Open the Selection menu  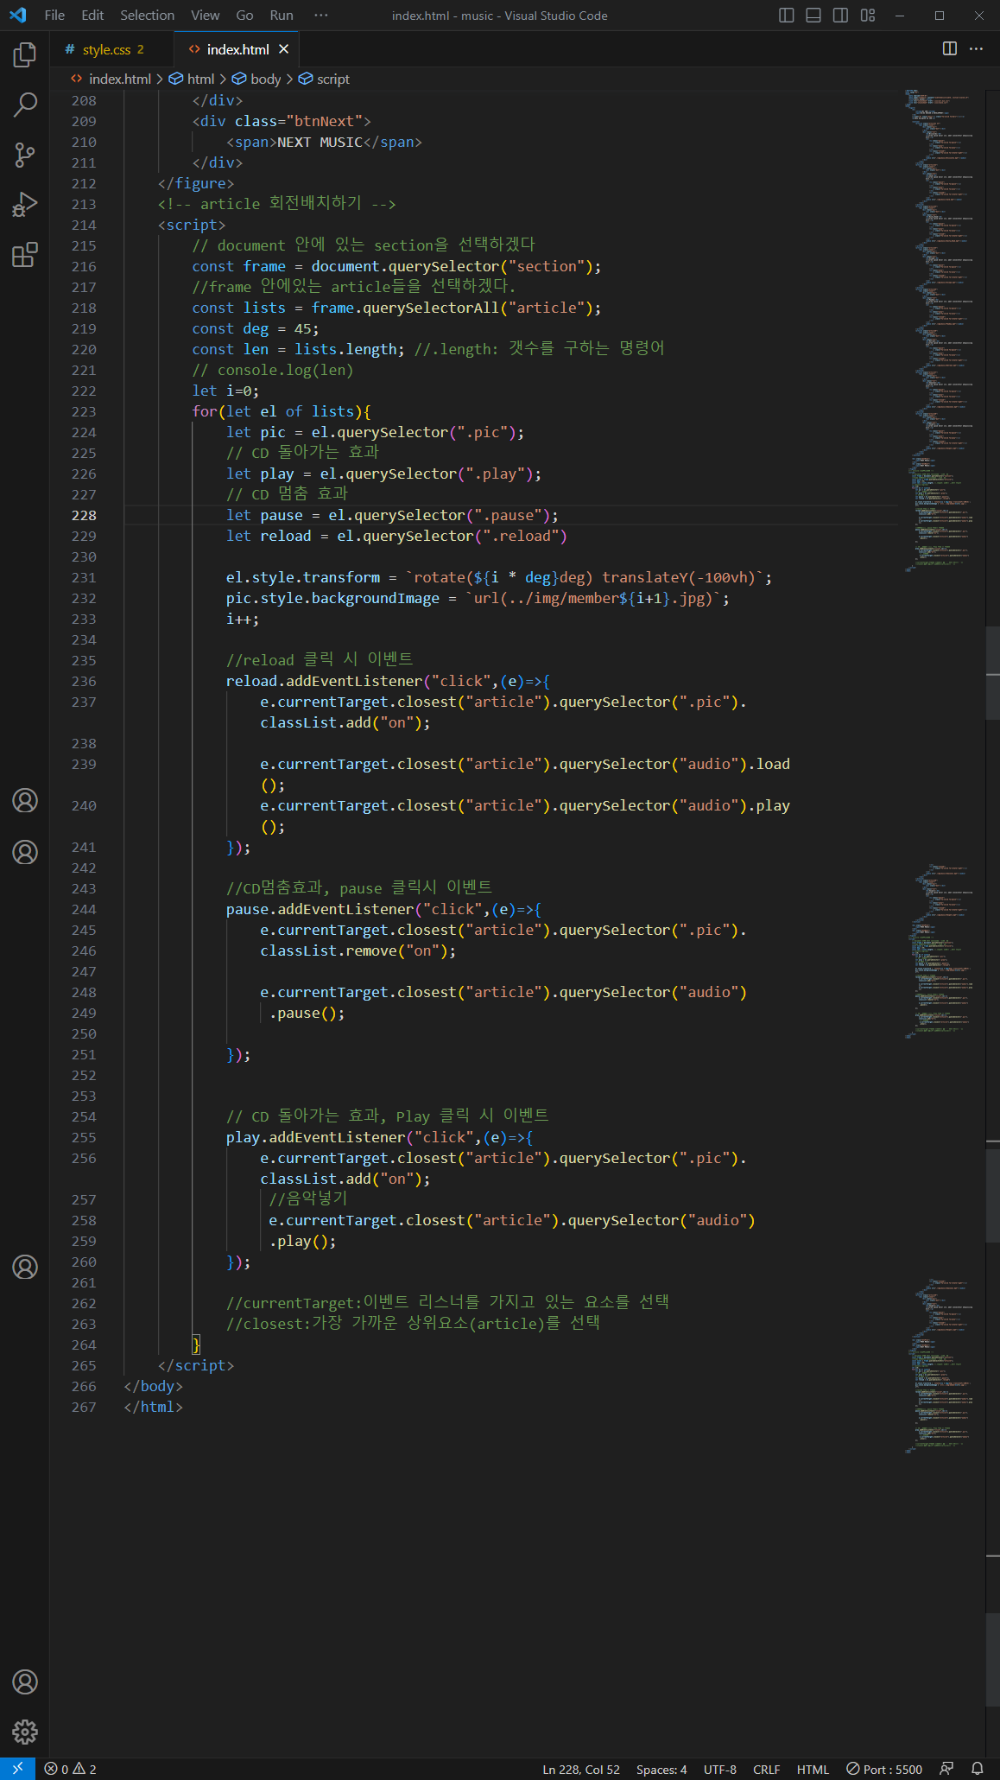pos(147,16)
